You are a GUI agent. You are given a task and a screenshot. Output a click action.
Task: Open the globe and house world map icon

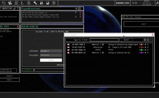[x=4, y=3]
